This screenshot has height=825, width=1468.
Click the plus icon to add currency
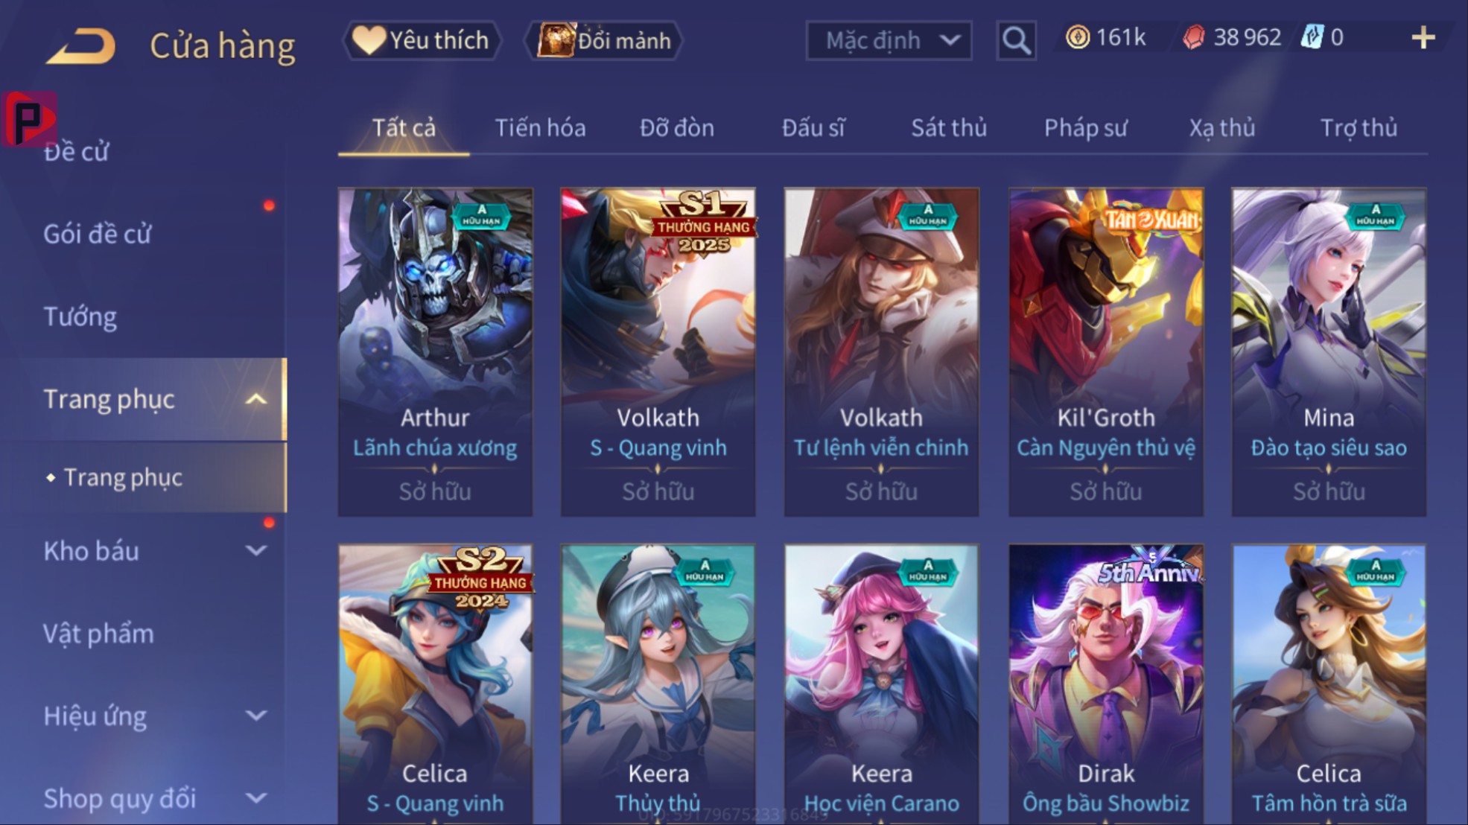tap(1423, 37)
